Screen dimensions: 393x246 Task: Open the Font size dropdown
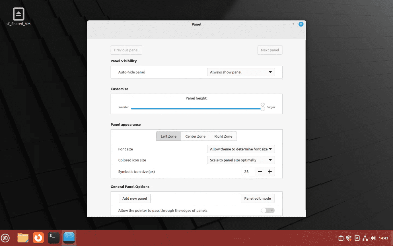coord(241,149)
